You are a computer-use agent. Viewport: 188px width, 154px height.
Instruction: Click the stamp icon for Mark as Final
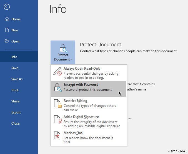(57, 135)
